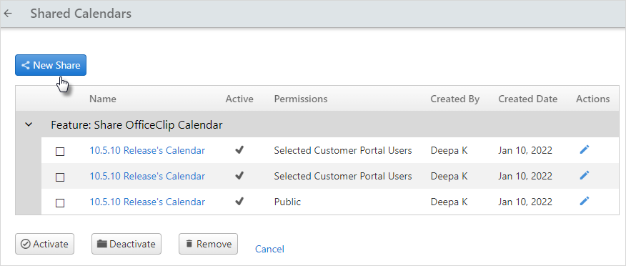Screen dimensions: 626x266
Task: Click the Actions column header
Action: pyautogui.click(x=593, y=99)
